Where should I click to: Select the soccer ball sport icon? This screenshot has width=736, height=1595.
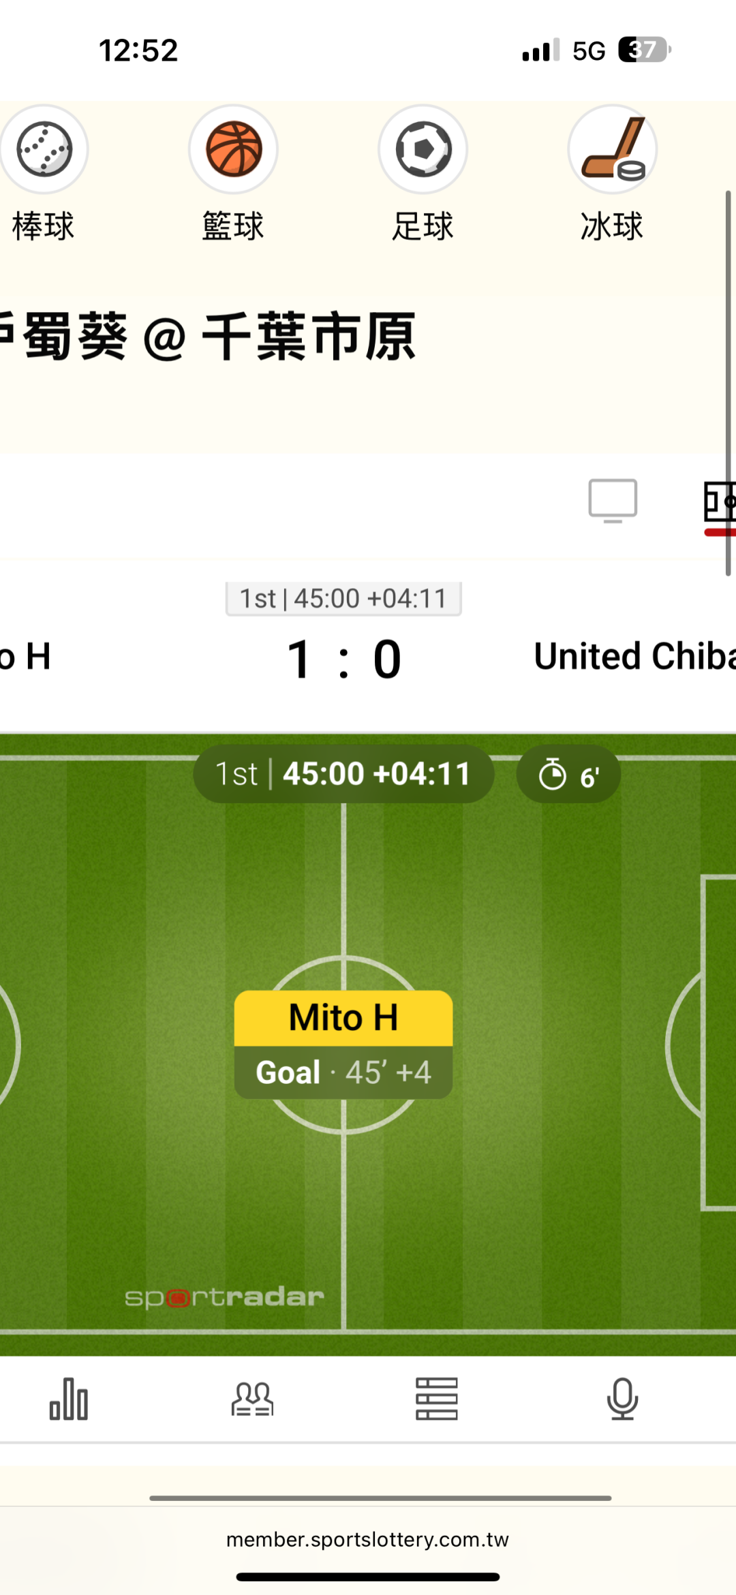point(423,149)
